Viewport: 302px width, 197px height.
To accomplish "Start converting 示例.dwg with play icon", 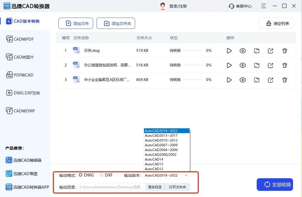I will (x=229, y=51).
